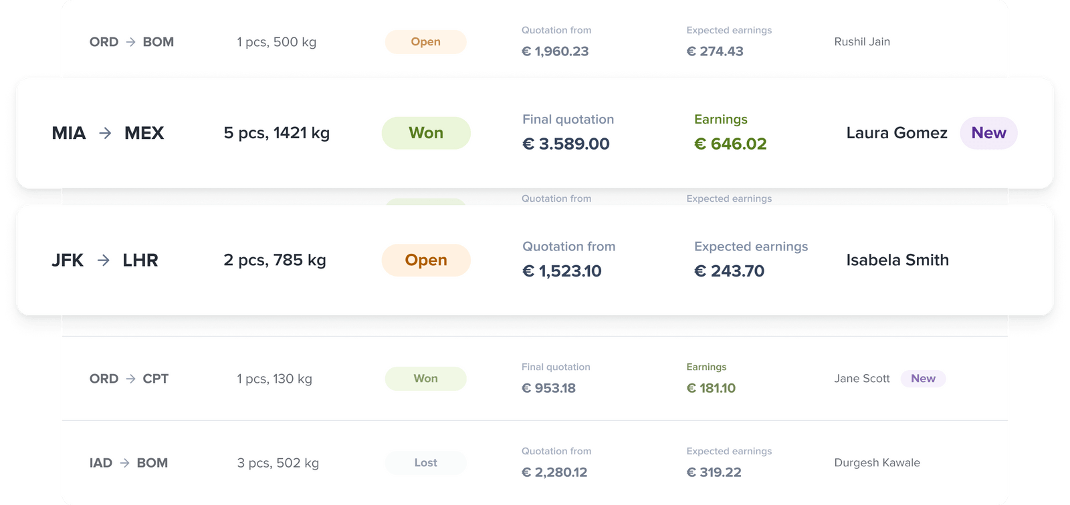
Task: Click the Won badge on the ORD-CPT row
Action: (426, 379)
